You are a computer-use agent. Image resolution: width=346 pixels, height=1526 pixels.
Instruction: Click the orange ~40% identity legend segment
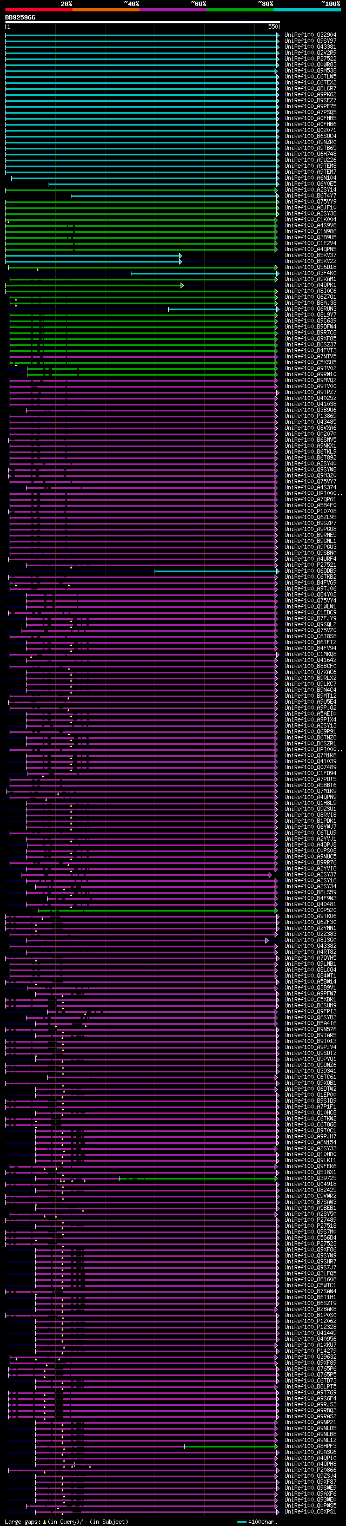pos(106,10)
